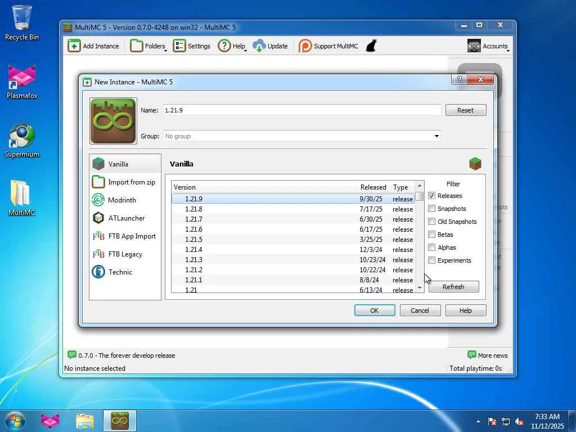
Task: Select version 1.21.6 row
Action: coord(292,229)
